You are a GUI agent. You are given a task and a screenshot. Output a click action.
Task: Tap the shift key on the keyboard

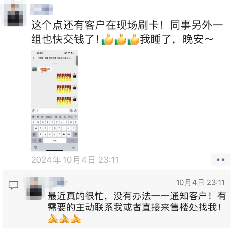pos(34,134)
